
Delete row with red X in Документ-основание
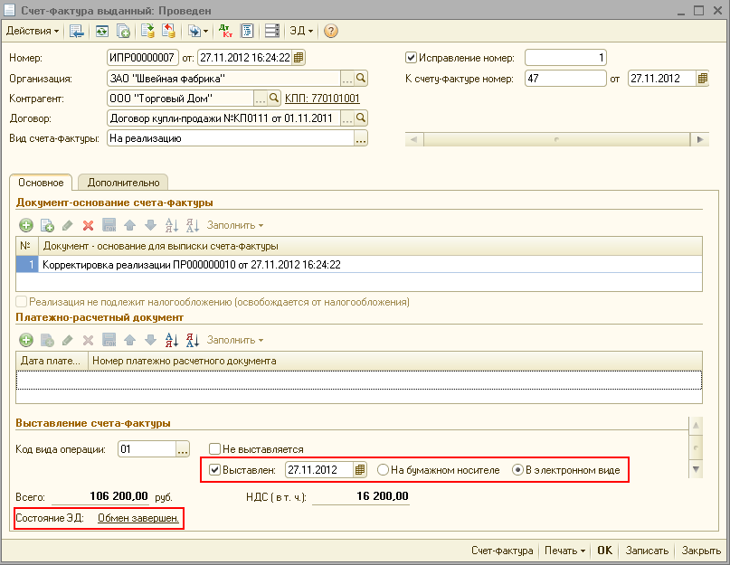pos(88,225)
